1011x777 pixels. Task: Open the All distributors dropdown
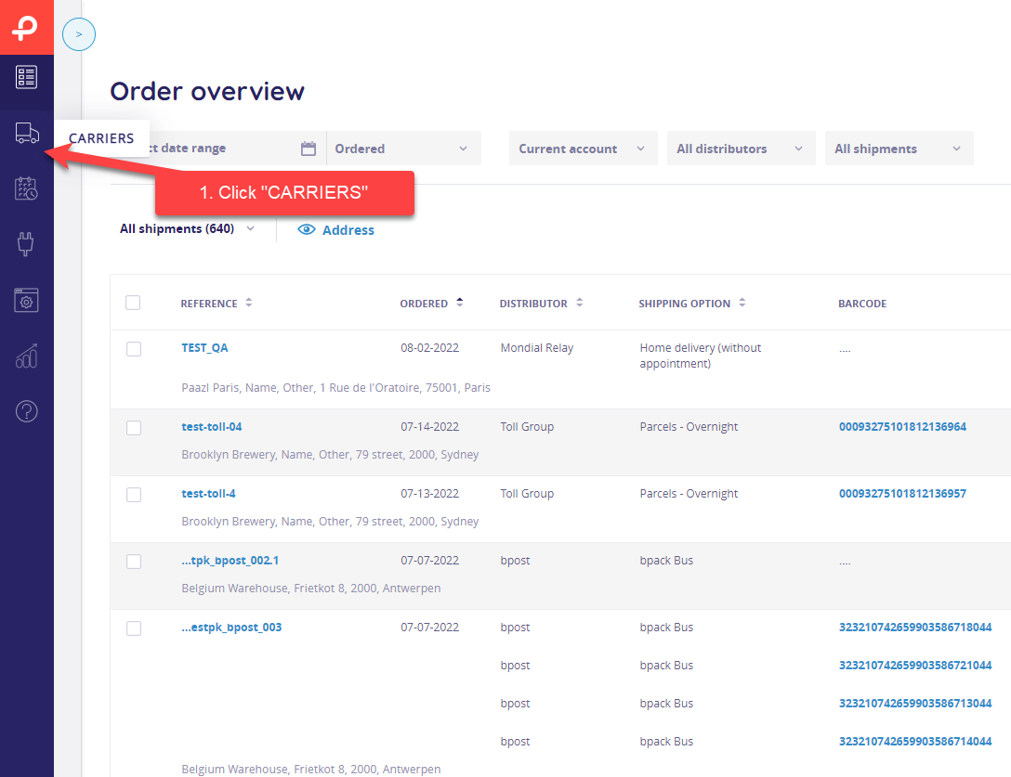(741, 149)
